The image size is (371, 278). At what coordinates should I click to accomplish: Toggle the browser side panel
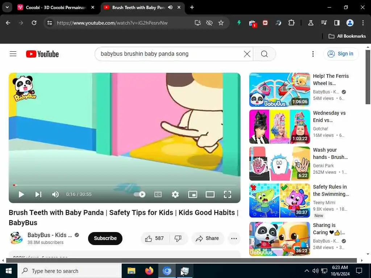pyautogui.click(x=337, y=23)
